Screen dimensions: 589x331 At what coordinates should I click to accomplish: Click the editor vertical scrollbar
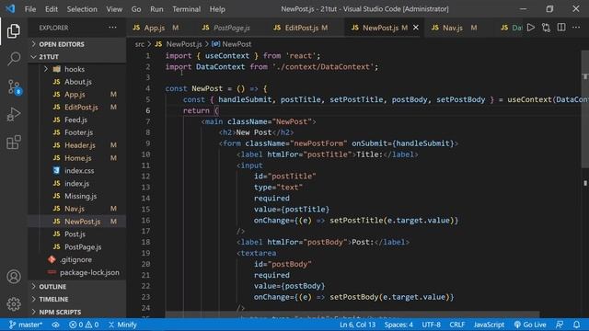[585, 108]
